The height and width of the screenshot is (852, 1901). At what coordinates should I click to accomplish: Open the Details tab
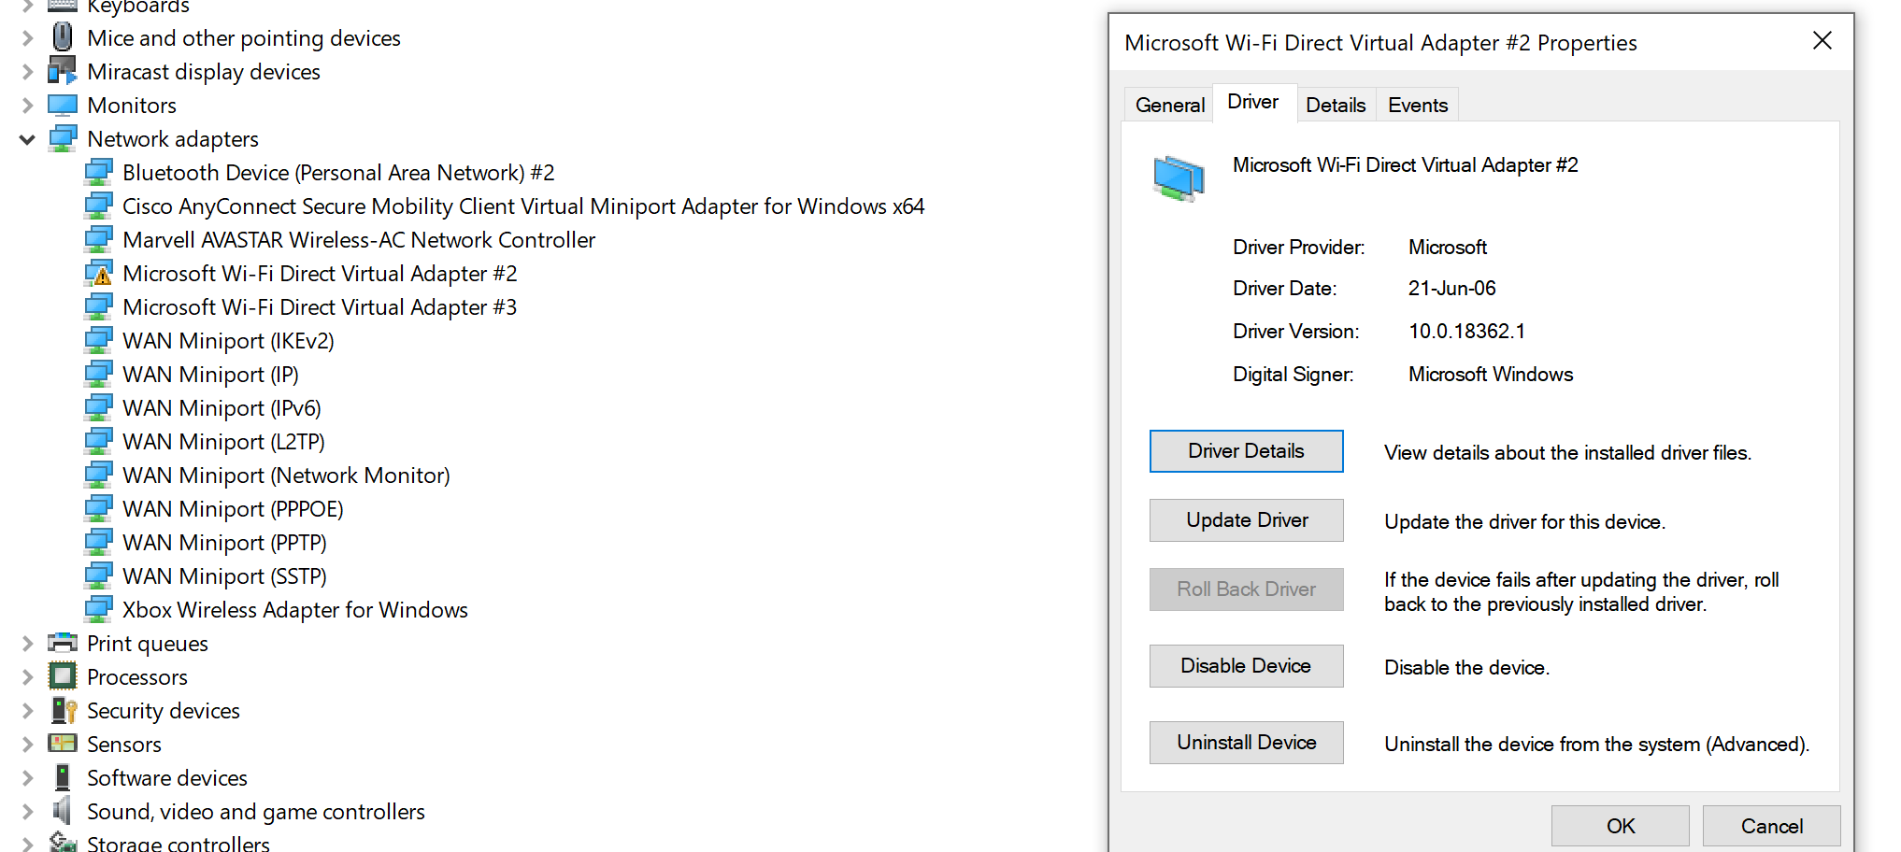[1336, 105]
